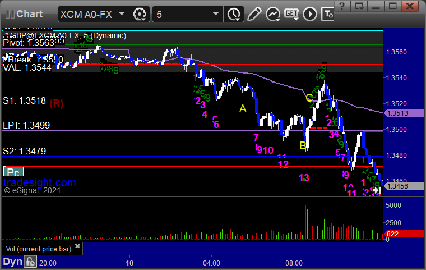This screenshot has width=426, height=270.
Task: Select the pencil drawing tools icon
Action: (x=254, y=14)
